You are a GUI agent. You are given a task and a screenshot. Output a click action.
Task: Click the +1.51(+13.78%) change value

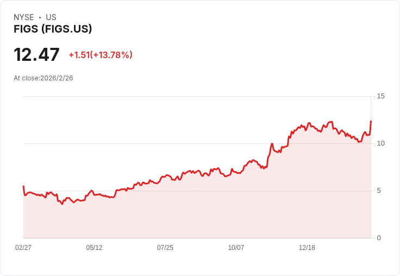[x=101, y=55]
